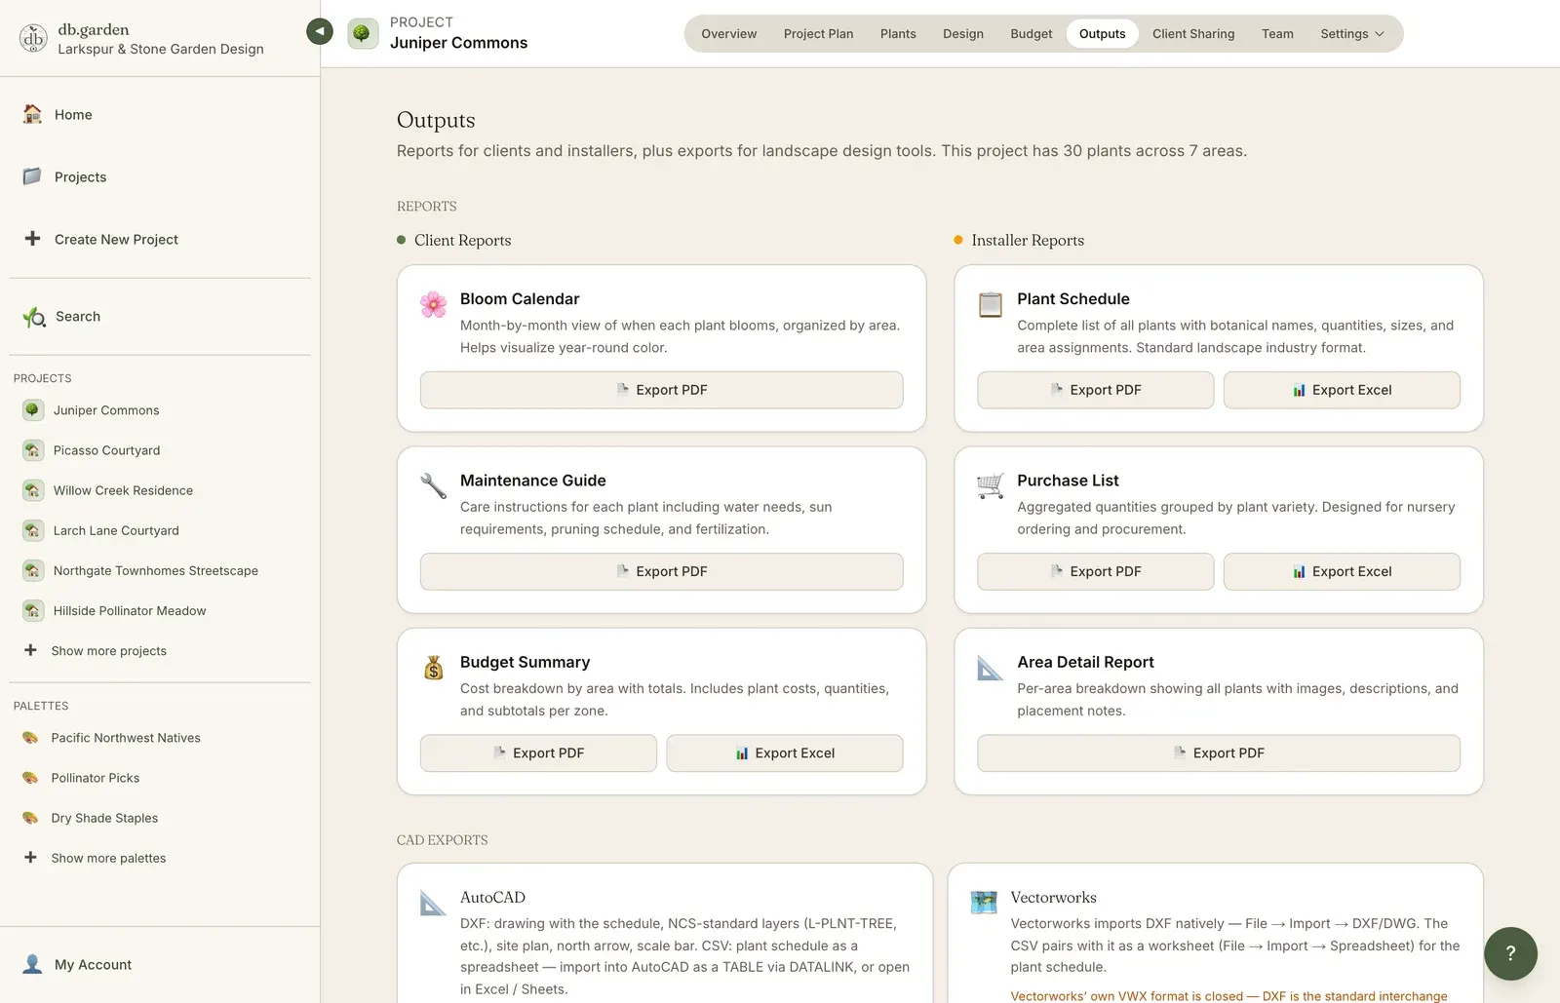The height and width of the screenshot is (1003, 1560).
Task: Click the Juniper Commons project icon in header
Action: tap(363, 33)
